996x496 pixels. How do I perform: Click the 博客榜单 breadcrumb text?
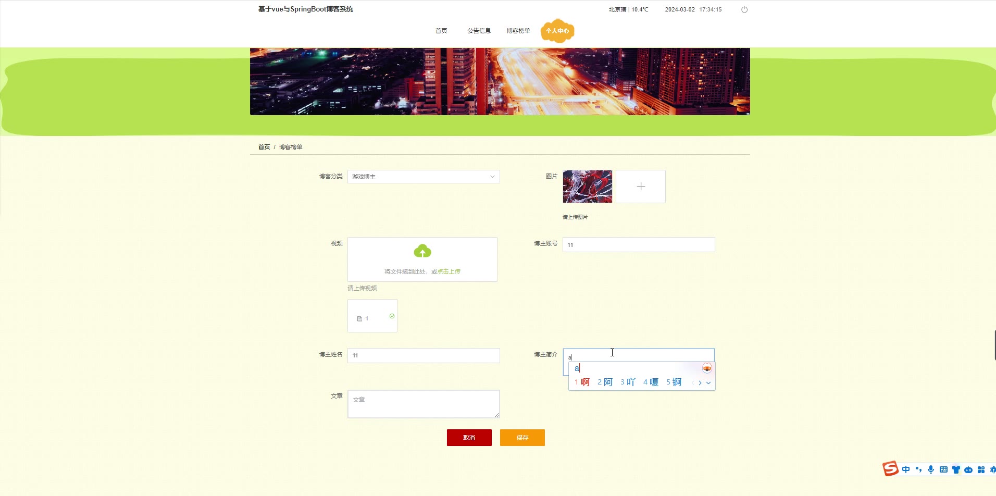coord(291,147)
